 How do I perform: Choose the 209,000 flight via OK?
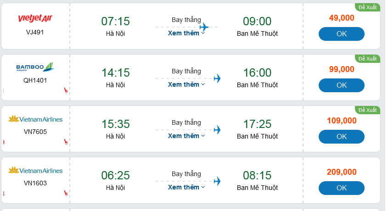pos(341,188)
